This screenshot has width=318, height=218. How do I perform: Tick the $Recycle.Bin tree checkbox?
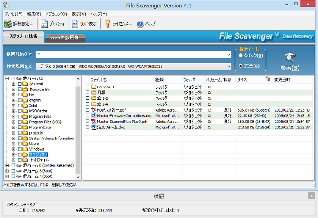pos(19,89)
